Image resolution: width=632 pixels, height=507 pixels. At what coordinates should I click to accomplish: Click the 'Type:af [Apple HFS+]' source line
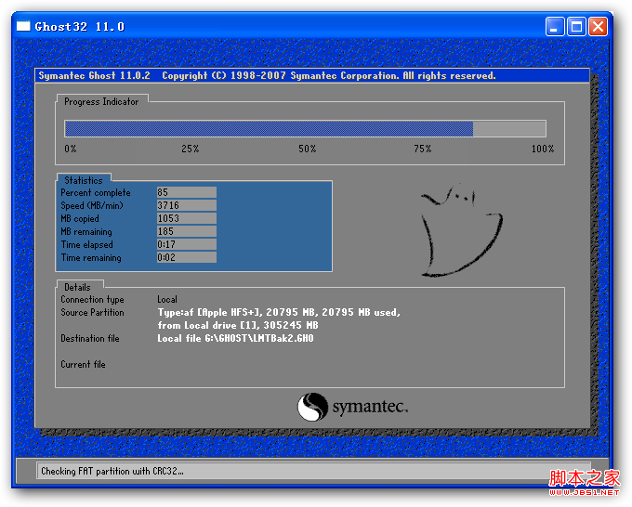click(x=279, y=313)
